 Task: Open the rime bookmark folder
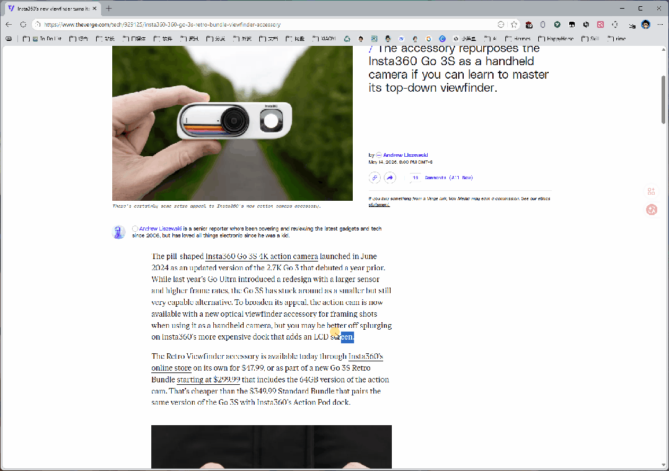(616, 39)
